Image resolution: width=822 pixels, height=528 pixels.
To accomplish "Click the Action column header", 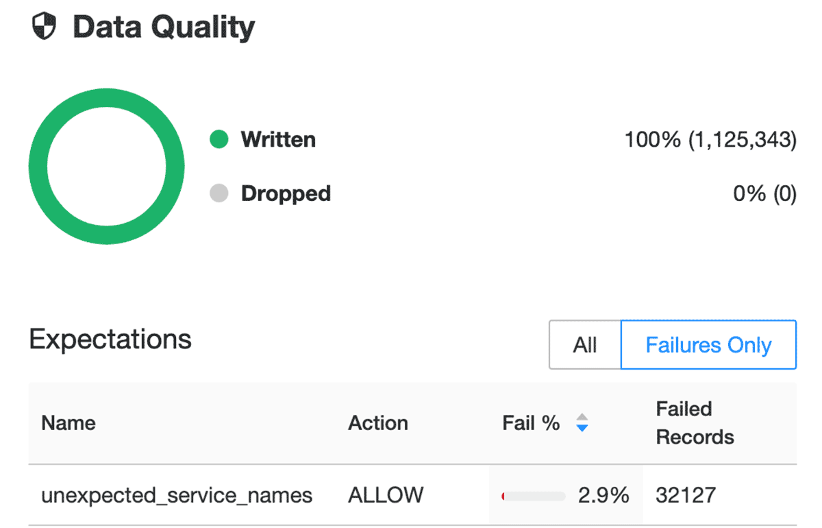I will coord(377,423).
